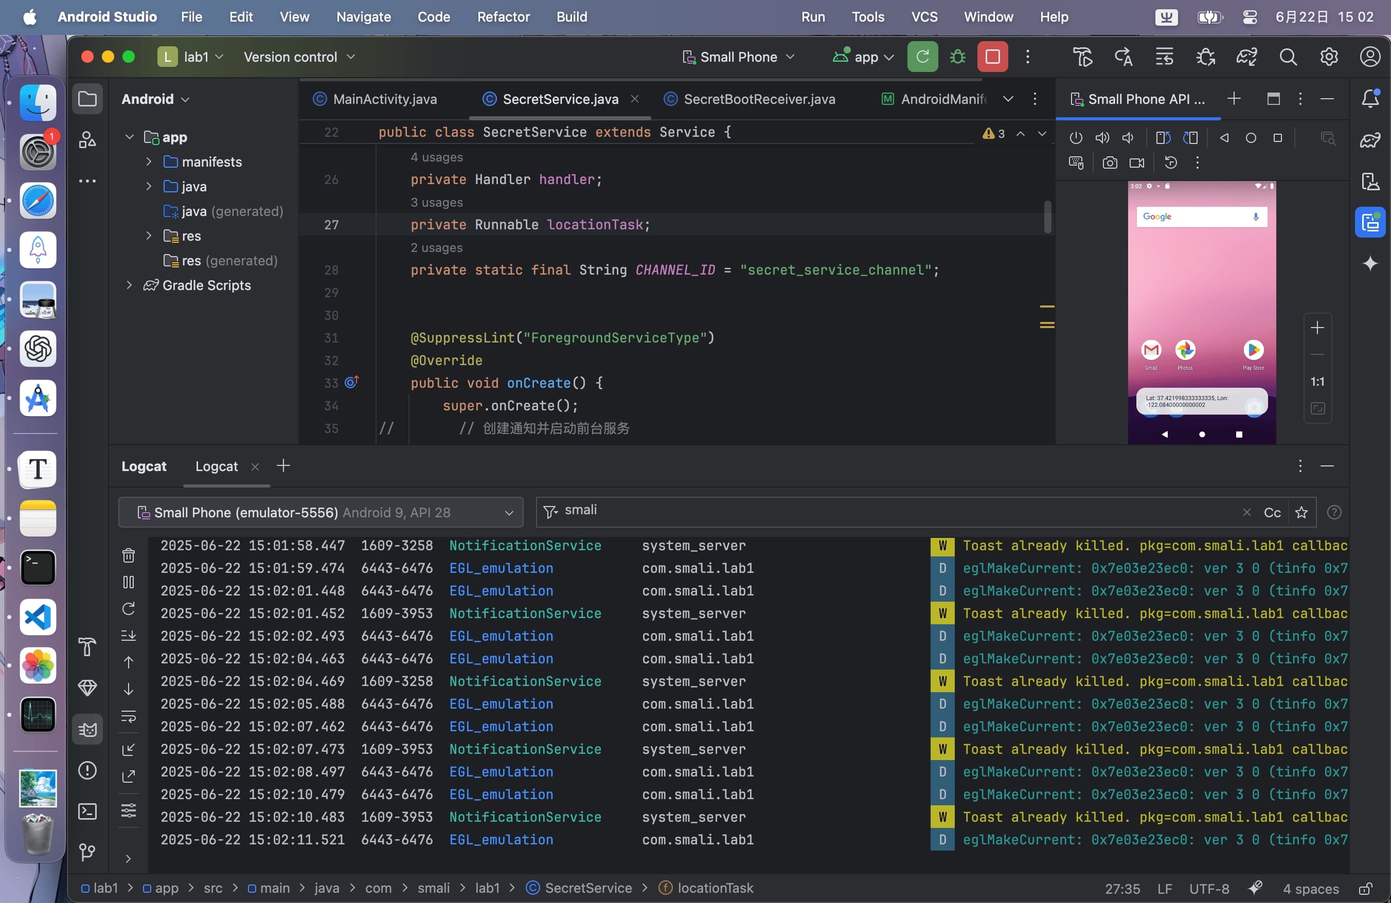
Task: Toggle Match Case Cc in the logcat filter
Action: [x=1272, y=512]
